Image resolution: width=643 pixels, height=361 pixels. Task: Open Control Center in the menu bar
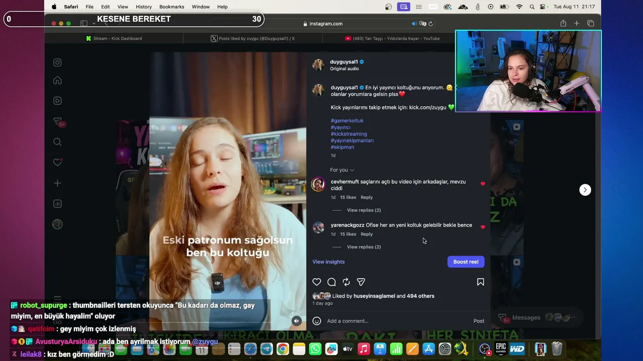543,7
